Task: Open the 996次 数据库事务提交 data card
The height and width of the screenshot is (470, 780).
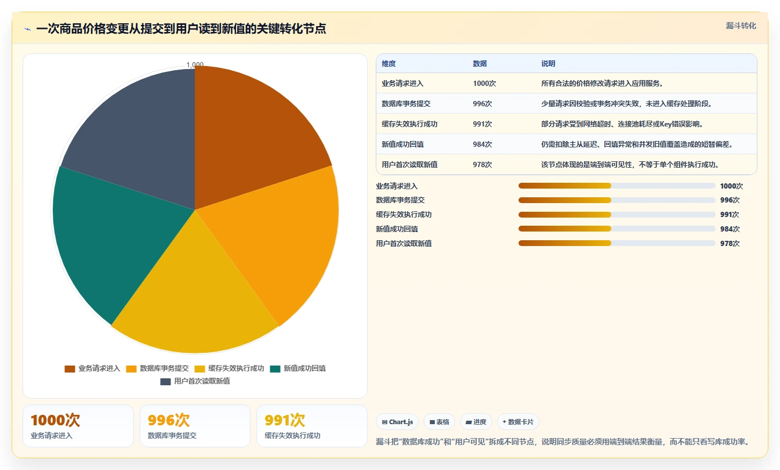Action: point(195,426)
